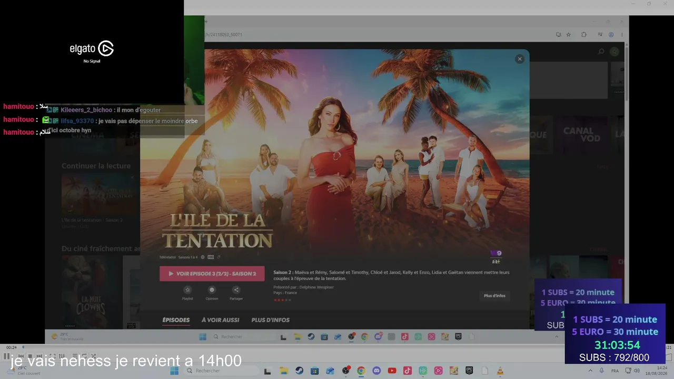Launch Steam from the bottom taskbar
Screen dimensions: 674x379
pyautogui.click(x=299, y=371)
